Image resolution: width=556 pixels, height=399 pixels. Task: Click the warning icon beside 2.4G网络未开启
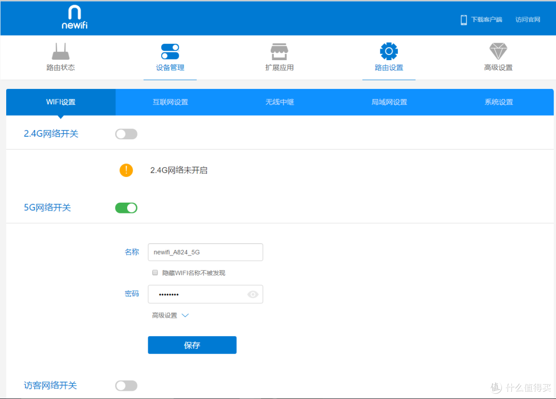[126, 170]
